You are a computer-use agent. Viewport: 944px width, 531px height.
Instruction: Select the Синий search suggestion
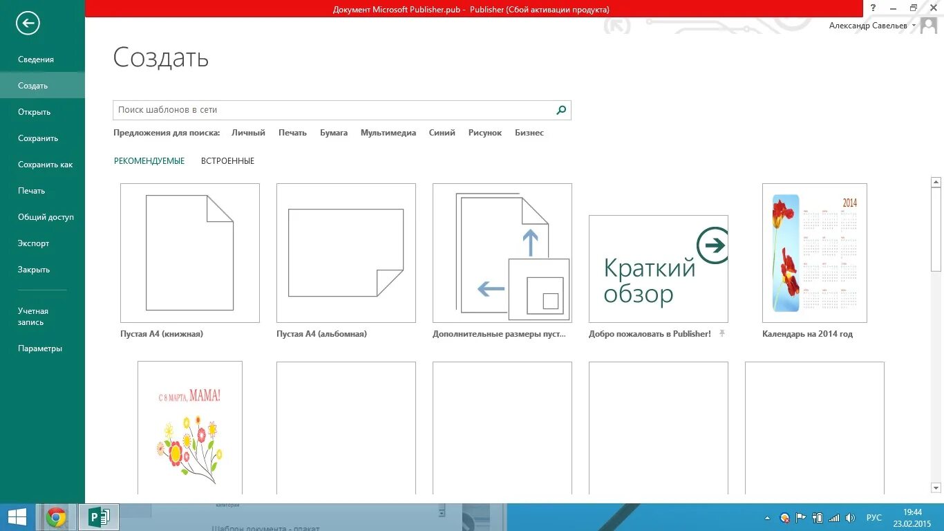point(442,133)
